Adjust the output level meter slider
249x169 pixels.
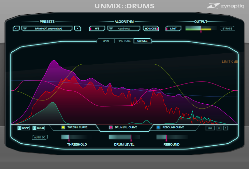(x=201, y=29)
